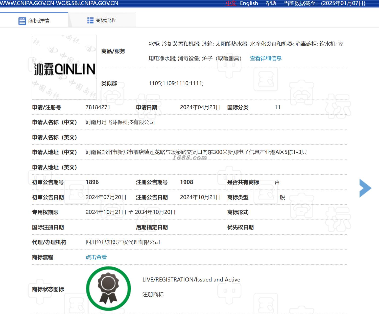Click preliminary announcement number 1896

pos(92,182)
